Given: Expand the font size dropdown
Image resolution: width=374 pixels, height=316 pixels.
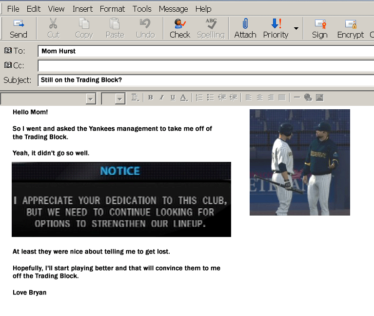Looking at the screenshot, I should pos(120,99).
